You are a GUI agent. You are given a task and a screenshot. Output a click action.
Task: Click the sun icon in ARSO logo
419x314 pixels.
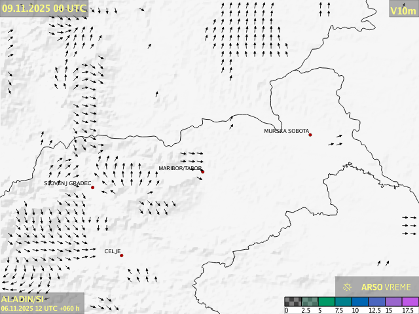pos(348,287)
